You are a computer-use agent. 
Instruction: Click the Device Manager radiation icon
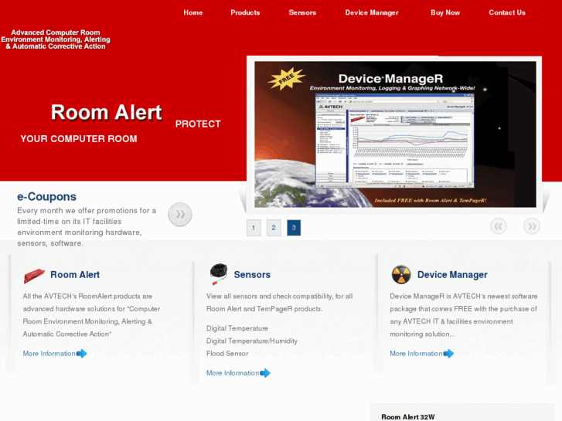tap(401, 275)
